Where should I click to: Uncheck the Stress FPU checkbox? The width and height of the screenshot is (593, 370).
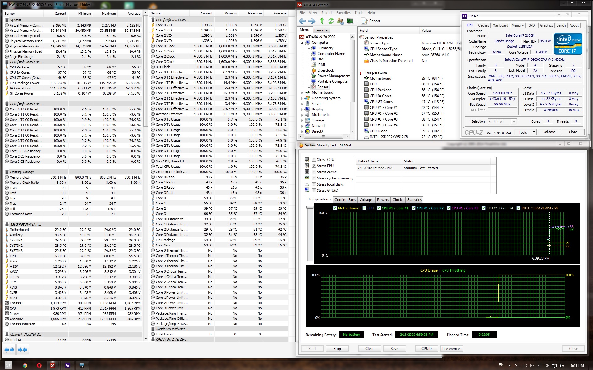[x=314, y=166]
